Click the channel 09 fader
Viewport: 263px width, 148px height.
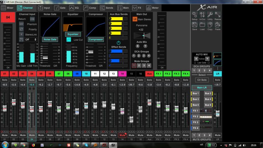click(77, 111)
